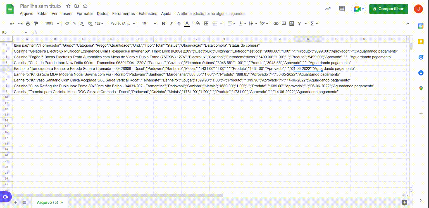
Task: Open Google Tasks in the side panel
Action: coord(421,57)
